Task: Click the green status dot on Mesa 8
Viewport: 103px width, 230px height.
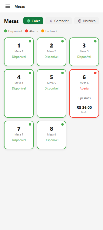Action: point(62,124)
